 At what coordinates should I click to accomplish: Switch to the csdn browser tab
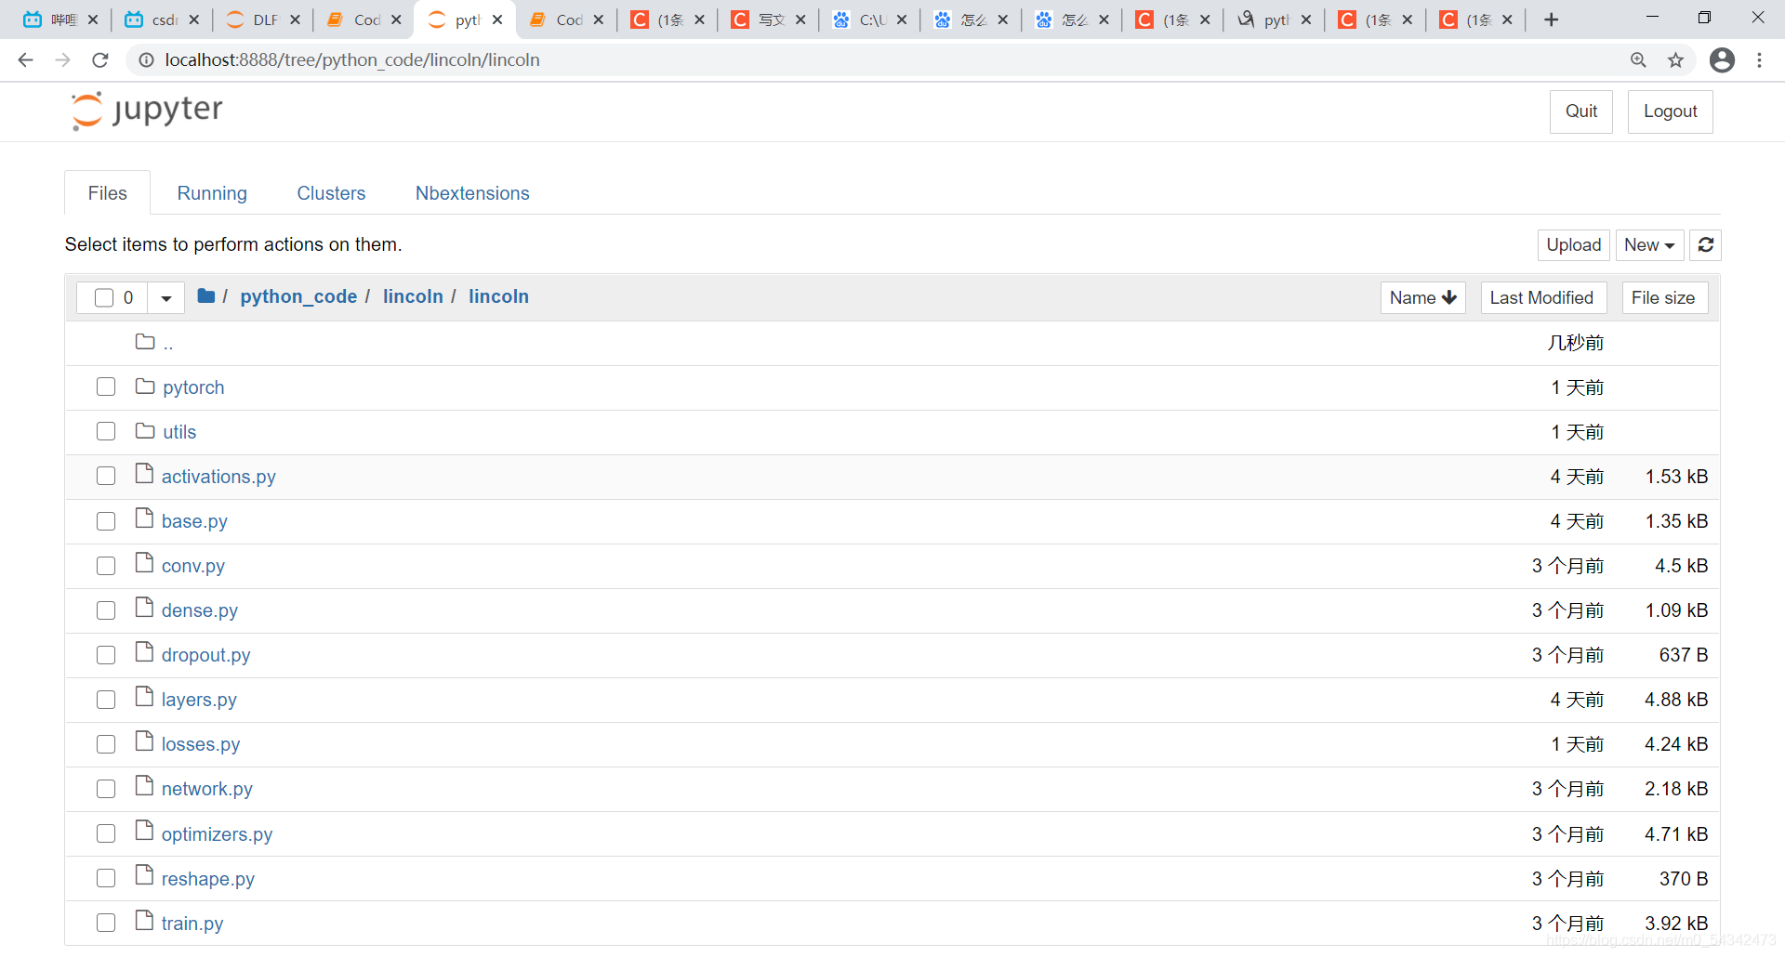click(161, 20)
